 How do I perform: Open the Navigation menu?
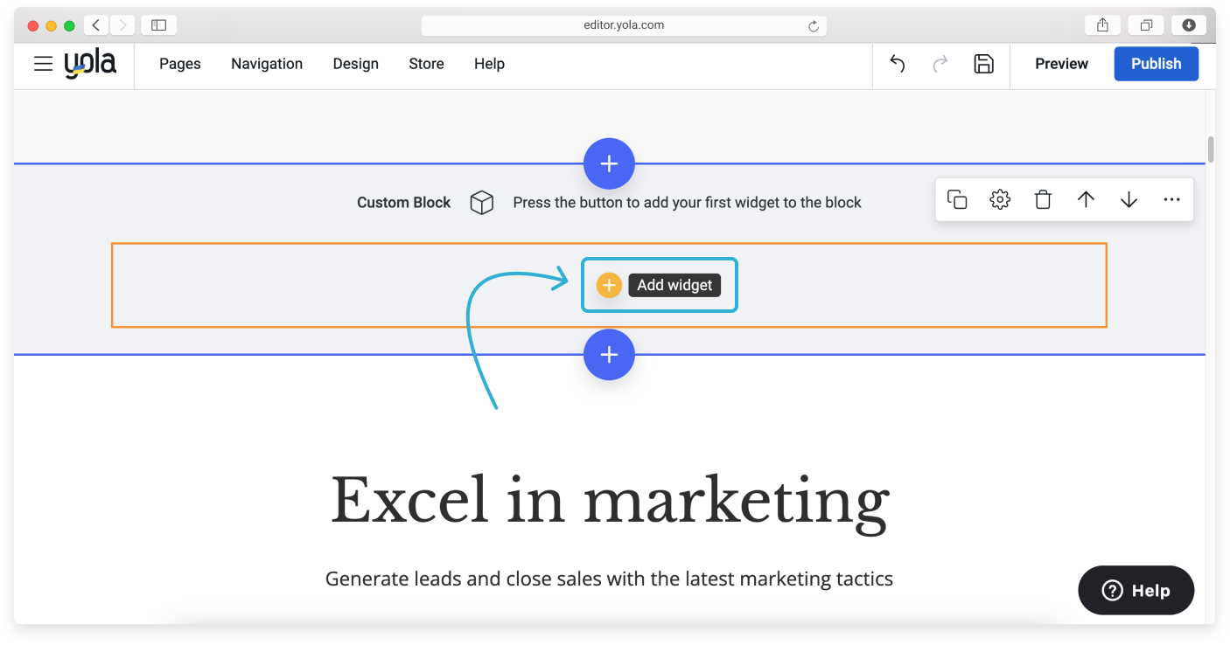point(267,64)
